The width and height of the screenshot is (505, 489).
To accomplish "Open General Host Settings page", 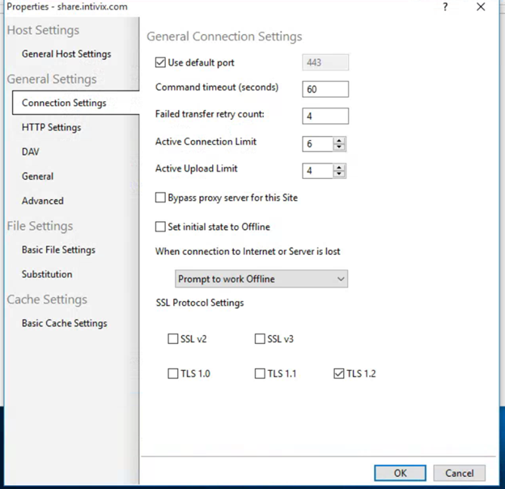I will 66,54.
